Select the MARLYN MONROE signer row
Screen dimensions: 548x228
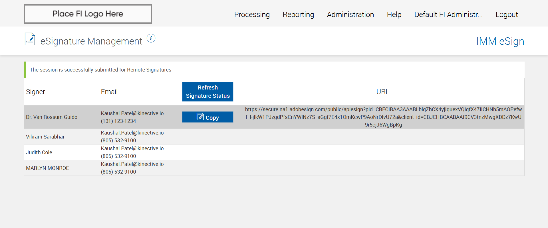click(x=48, y=168)
